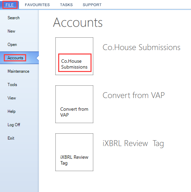Open the iXBRL Review Tag tile
Screen dimensions: 191x192
pos(74,152)
